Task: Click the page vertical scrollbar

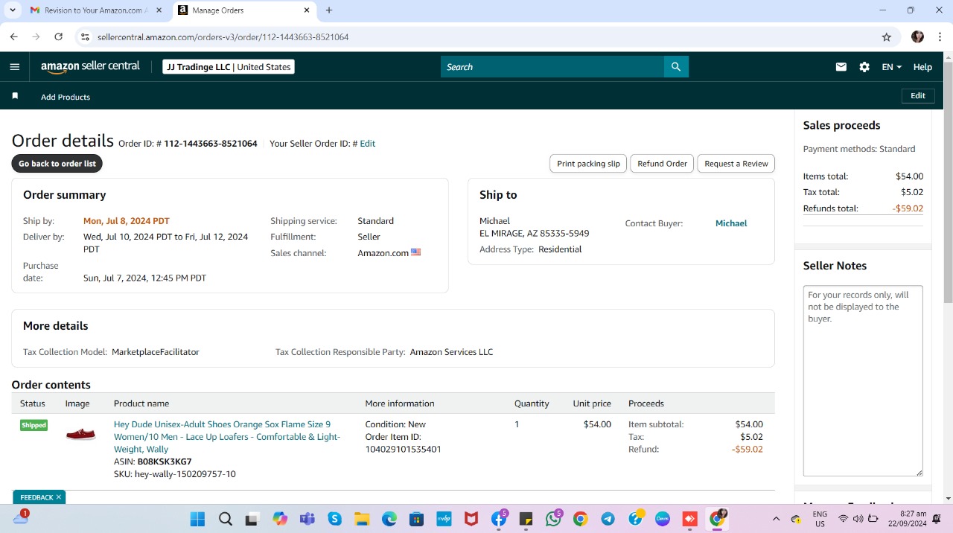Action: click(x=948, y=182)
